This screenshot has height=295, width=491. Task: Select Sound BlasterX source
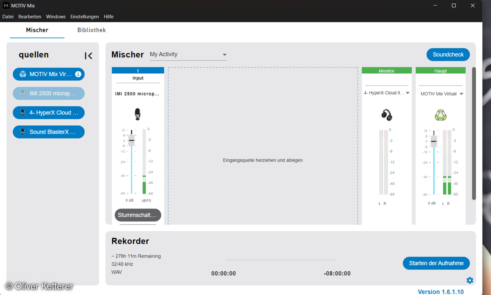pyautogui.click(x=49, y=132)
